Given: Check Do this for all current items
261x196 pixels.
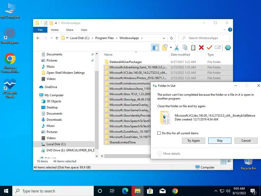Looking at the screenshot, I should click(x=159, y=133).
